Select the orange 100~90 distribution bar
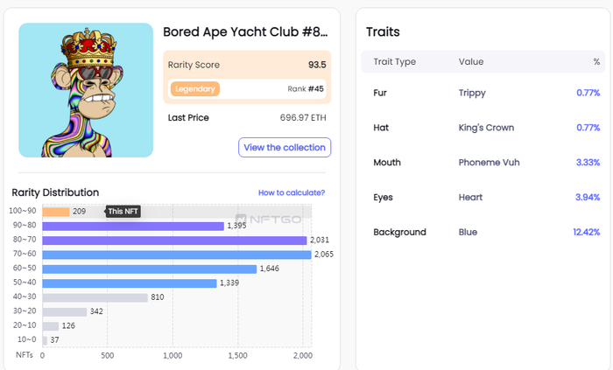Screen dimensions: 613x370 (56, 212)
